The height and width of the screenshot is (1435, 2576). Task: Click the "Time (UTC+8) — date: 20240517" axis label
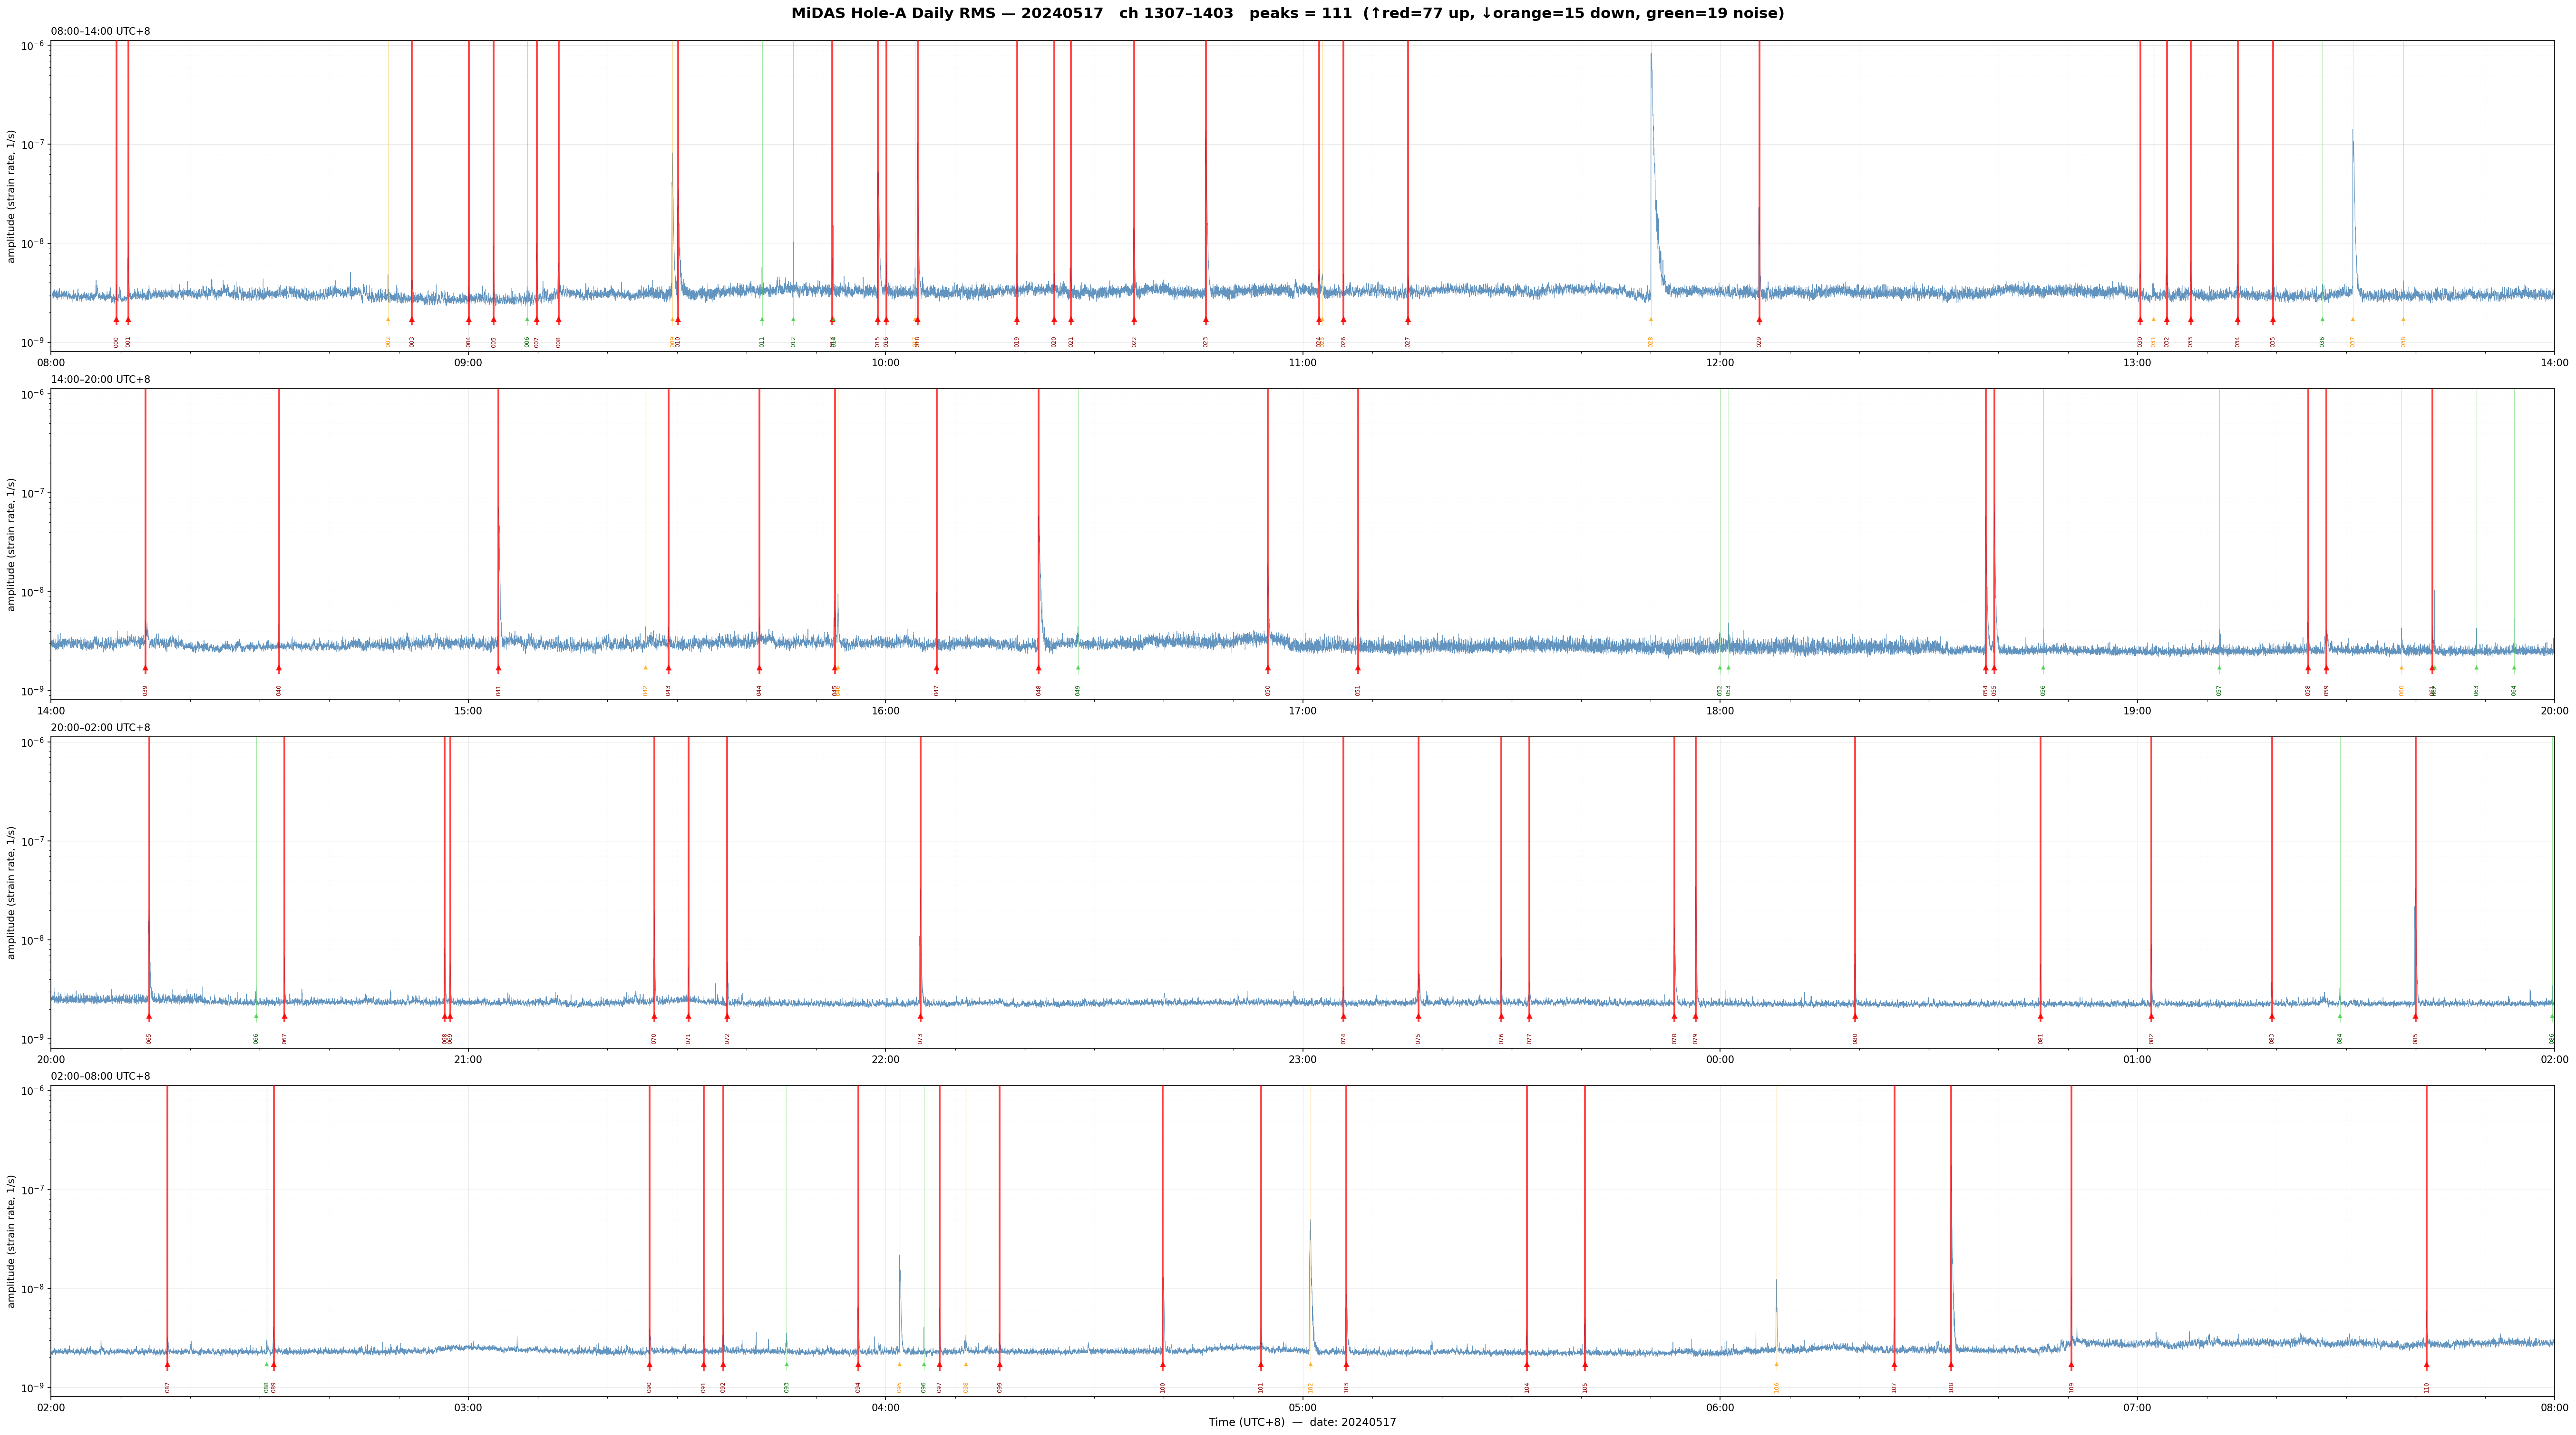coord(1302,1422)
